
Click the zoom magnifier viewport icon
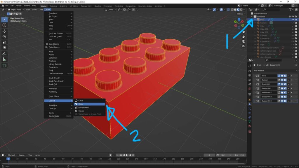coord(243,32)
